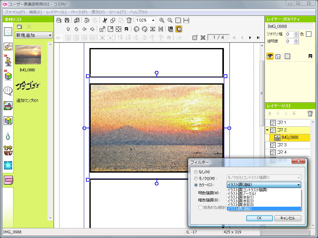Cut selection with the scissors icon
Viewport: 318px width, 238px height.
coord(105,20)
